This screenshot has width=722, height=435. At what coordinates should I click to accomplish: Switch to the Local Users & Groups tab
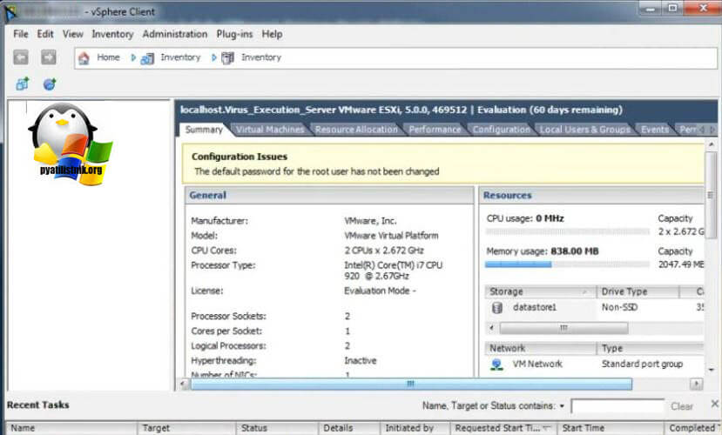coord(584,130)
